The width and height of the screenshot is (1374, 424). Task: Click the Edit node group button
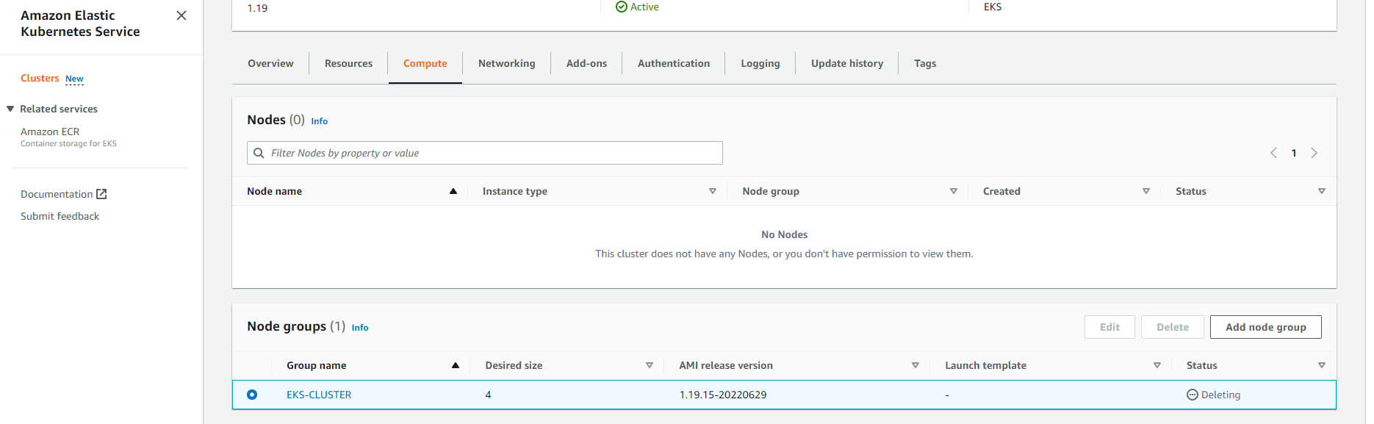tap(1109, 327)
